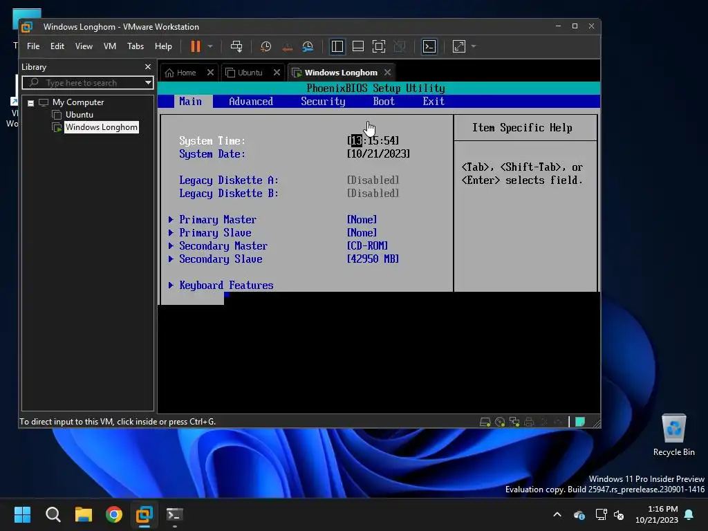The image size is (708, 531).
Task: Open the View menu
Action: [x=84, y=46]
